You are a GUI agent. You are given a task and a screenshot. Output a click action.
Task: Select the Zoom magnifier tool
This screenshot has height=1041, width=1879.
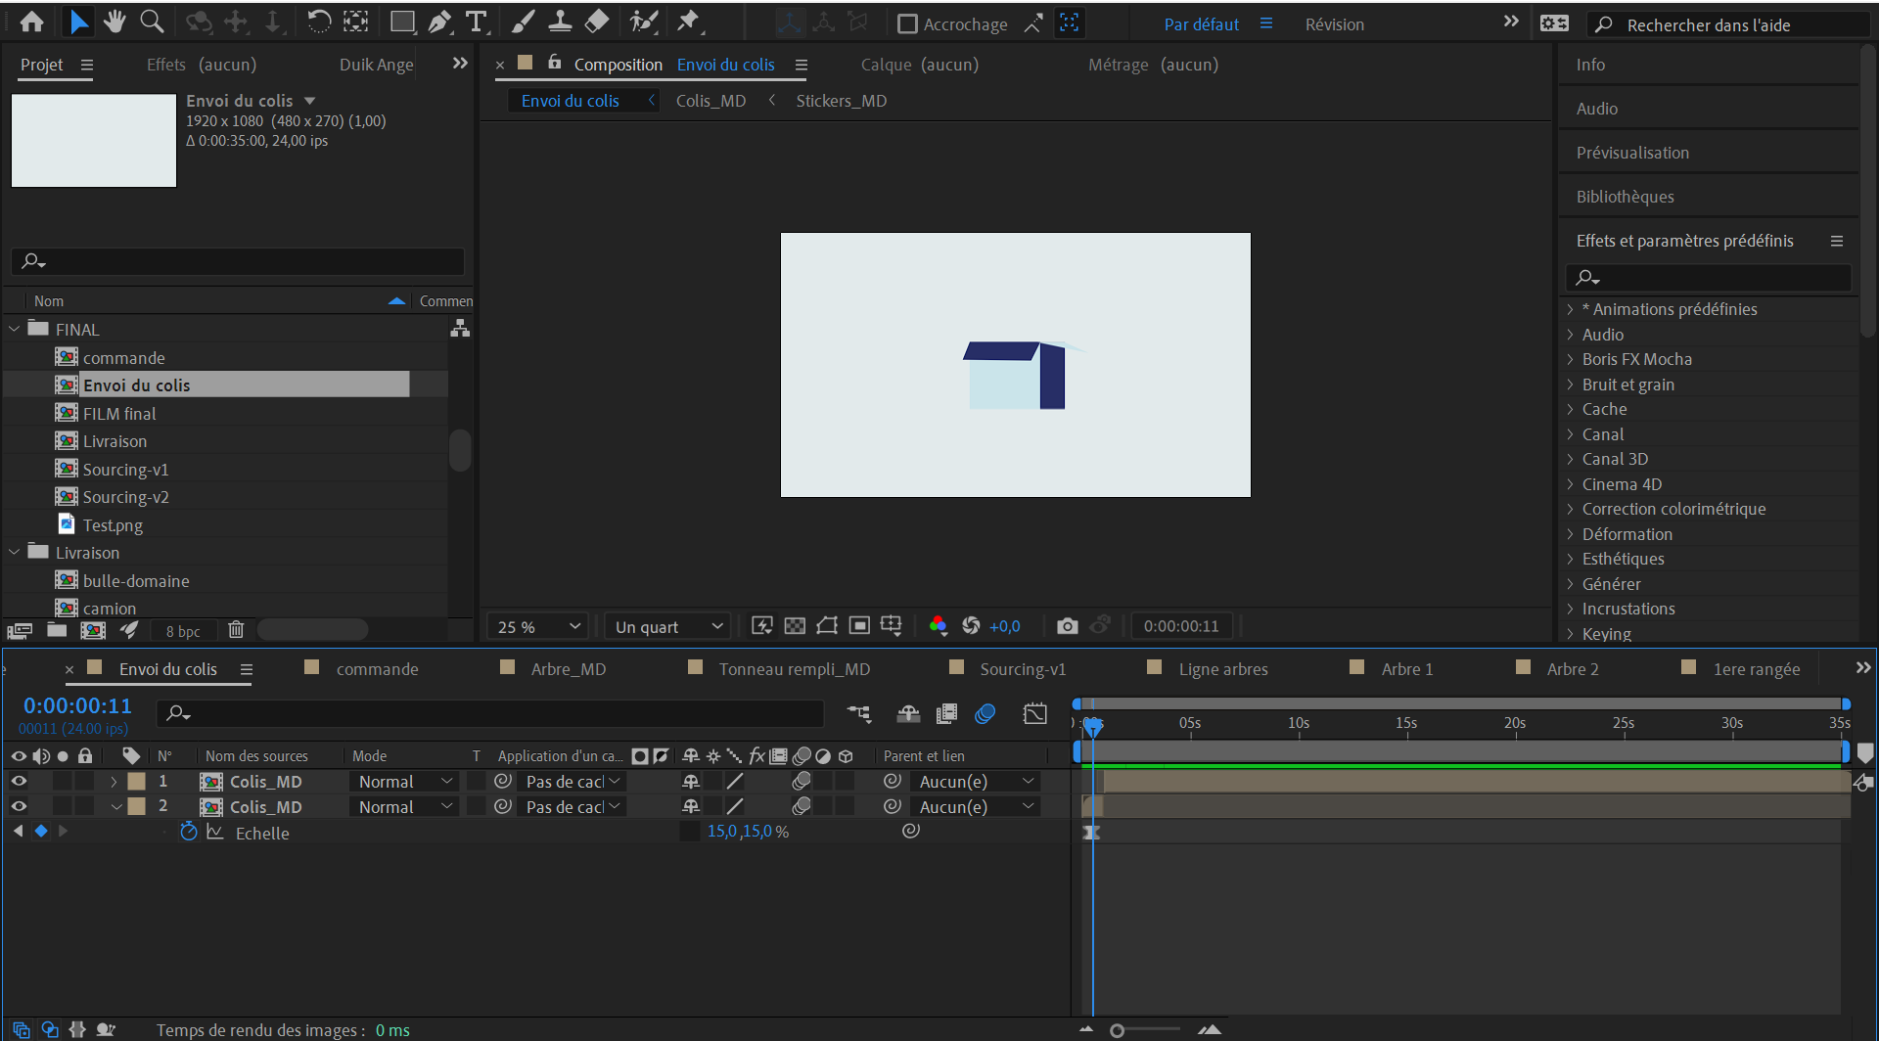152,22
